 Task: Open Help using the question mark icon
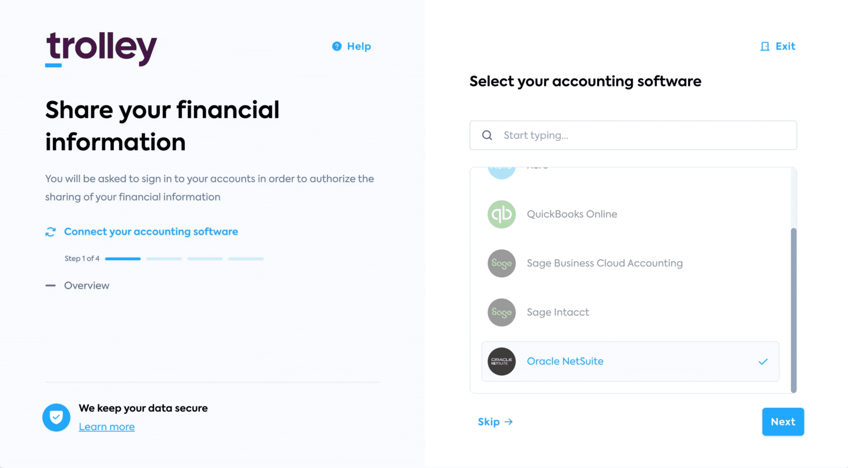pos(337,46)
